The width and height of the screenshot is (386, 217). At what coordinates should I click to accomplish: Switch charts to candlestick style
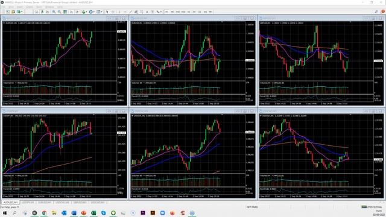click(x=42, y=11)
